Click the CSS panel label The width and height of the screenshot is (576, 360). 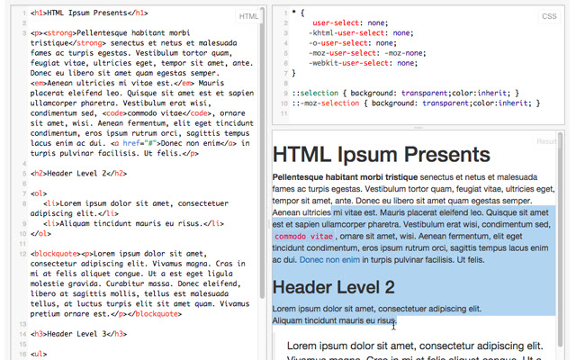[x=549, y=17]
